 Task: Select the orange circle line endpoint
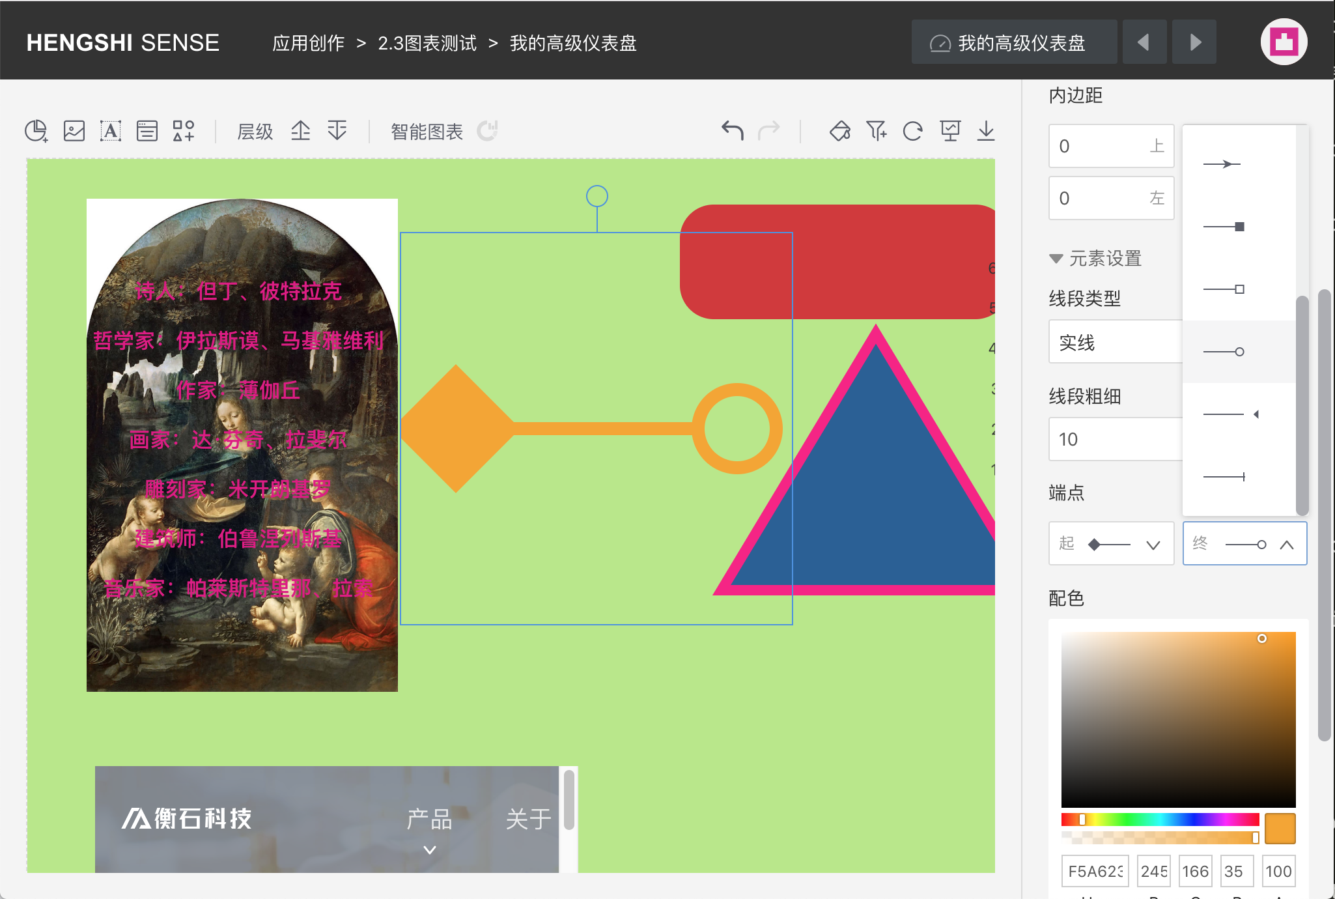737,428
